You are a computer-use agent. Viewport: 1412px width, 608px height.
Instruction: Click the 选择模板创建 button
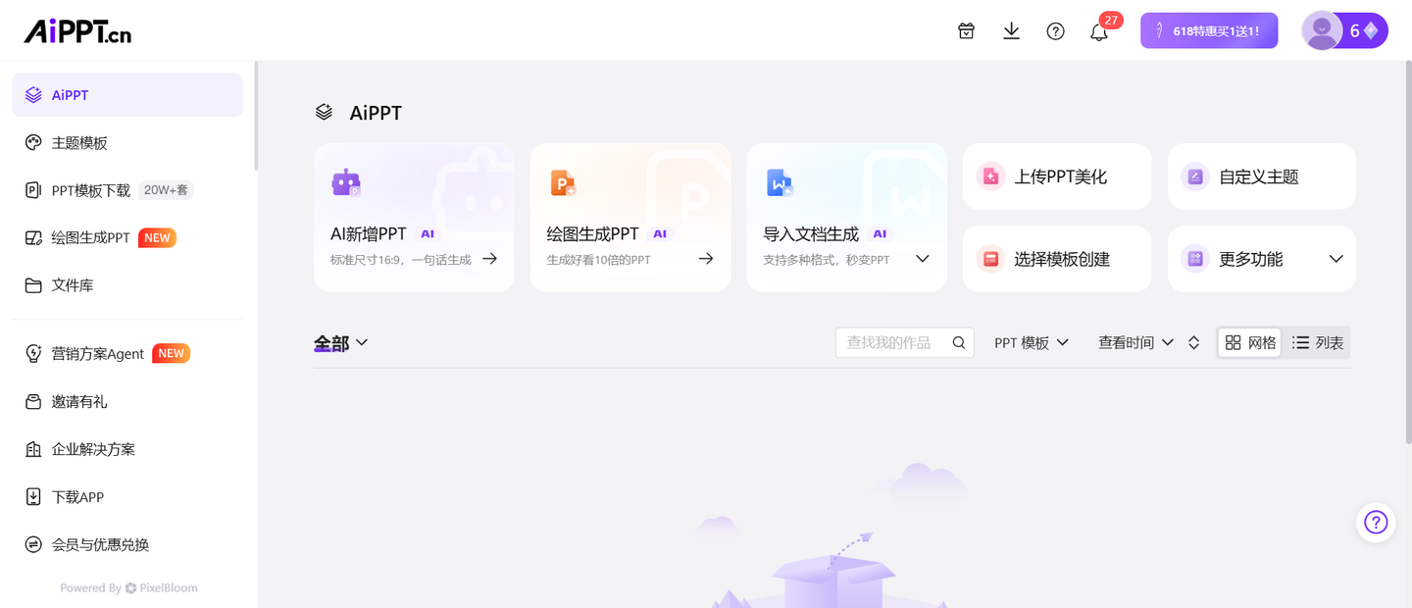[1057, 259]
